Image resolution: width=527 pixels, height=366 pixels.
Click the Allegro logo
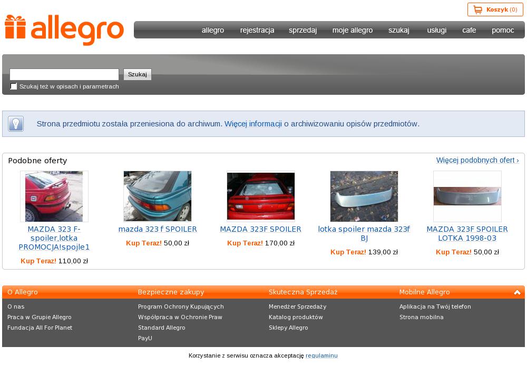[64, 29]
